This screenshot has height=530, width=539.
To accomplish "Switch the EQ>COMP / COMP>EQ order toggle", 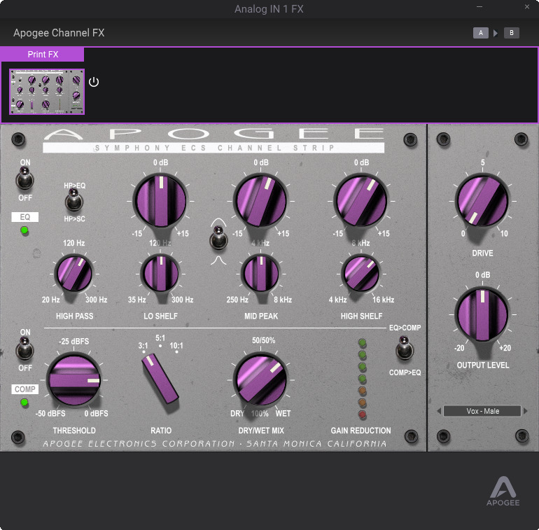I will point(404,348).
